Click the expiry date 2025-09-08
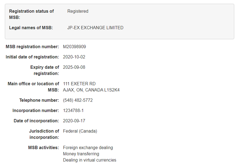 point(74,67)
